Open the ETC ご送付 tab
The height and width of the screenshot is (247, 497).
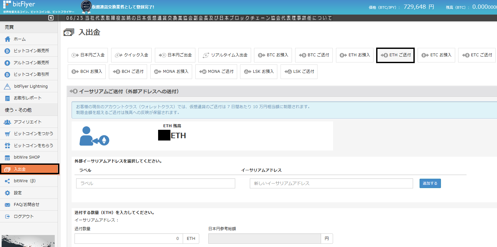click(477, 55)
